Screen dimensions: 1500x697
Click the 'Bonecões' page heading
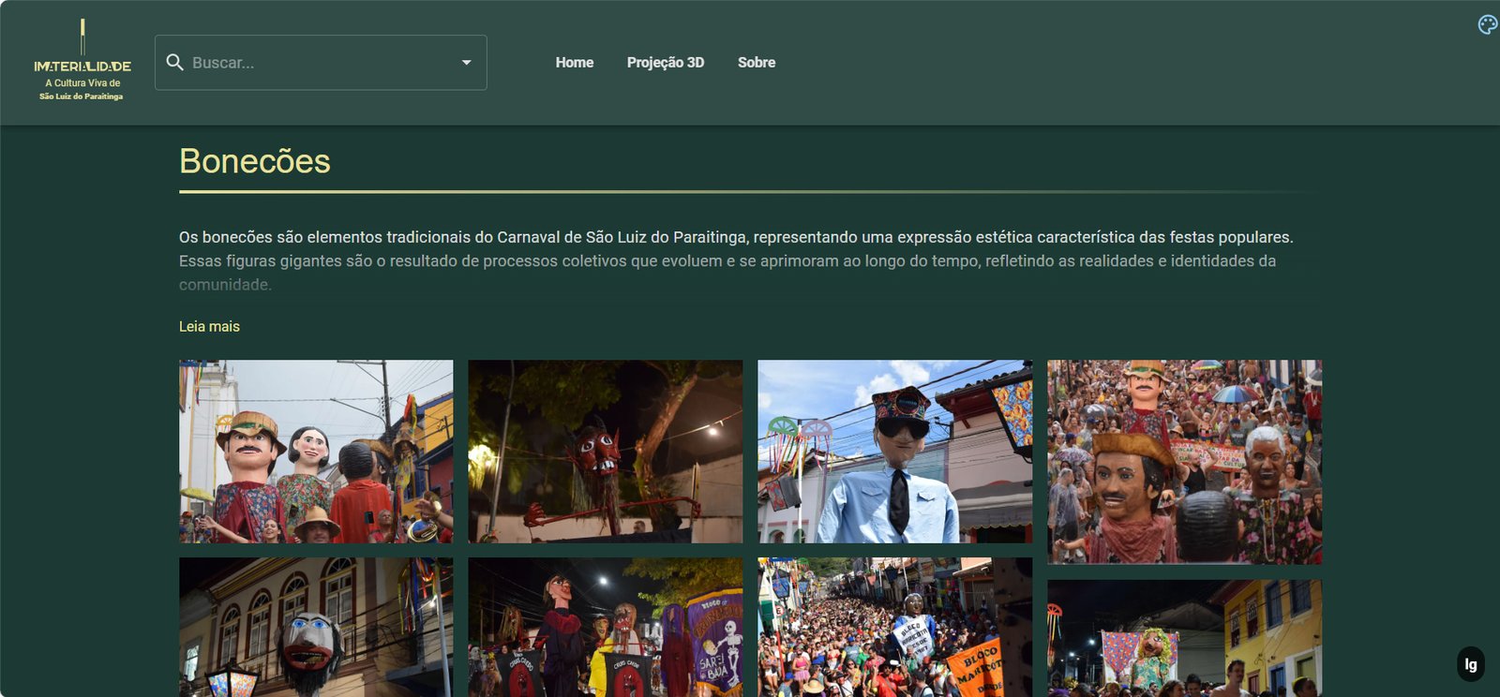pos(255,161)
